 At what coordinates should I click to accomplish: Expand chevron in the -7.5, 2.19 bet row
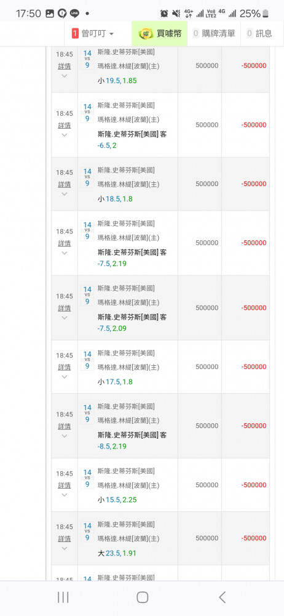pyautogui.click(x=65, y=253)
